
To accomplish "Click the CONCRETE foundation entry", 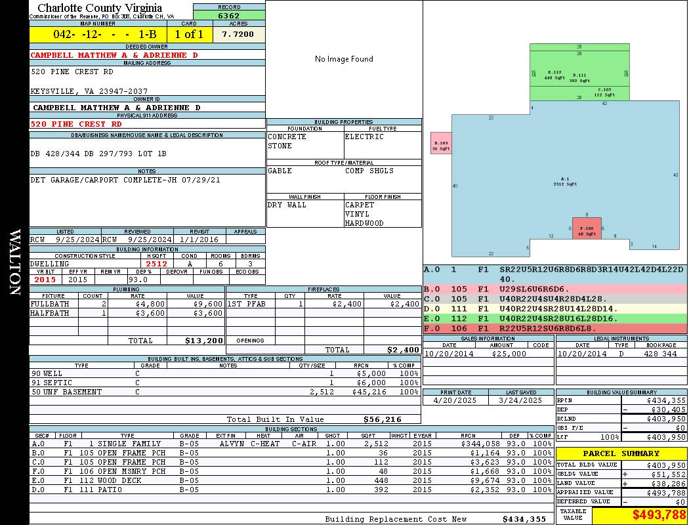I will 287,136.
